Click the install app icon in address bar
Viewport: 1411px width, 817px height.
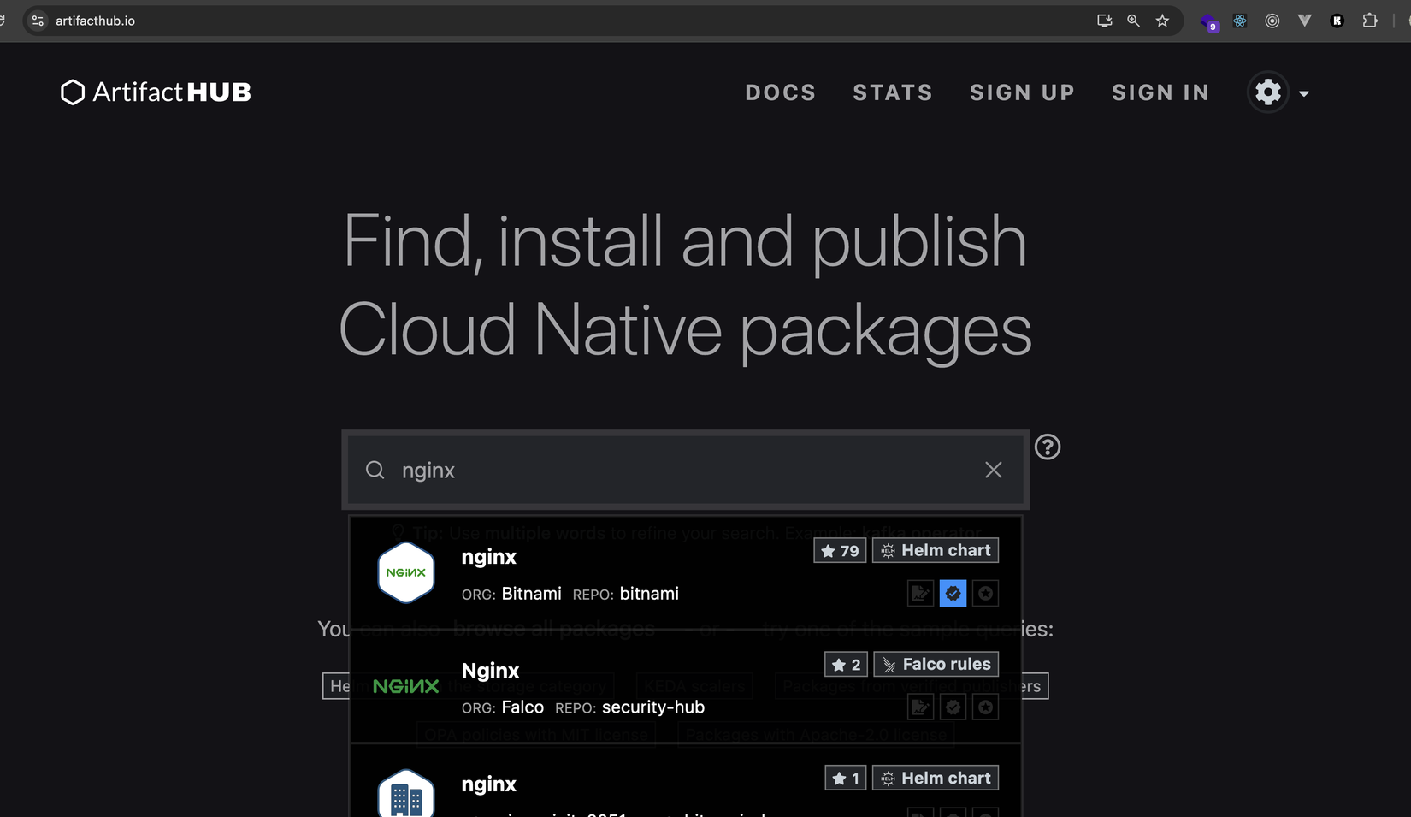pos(1105,21)
